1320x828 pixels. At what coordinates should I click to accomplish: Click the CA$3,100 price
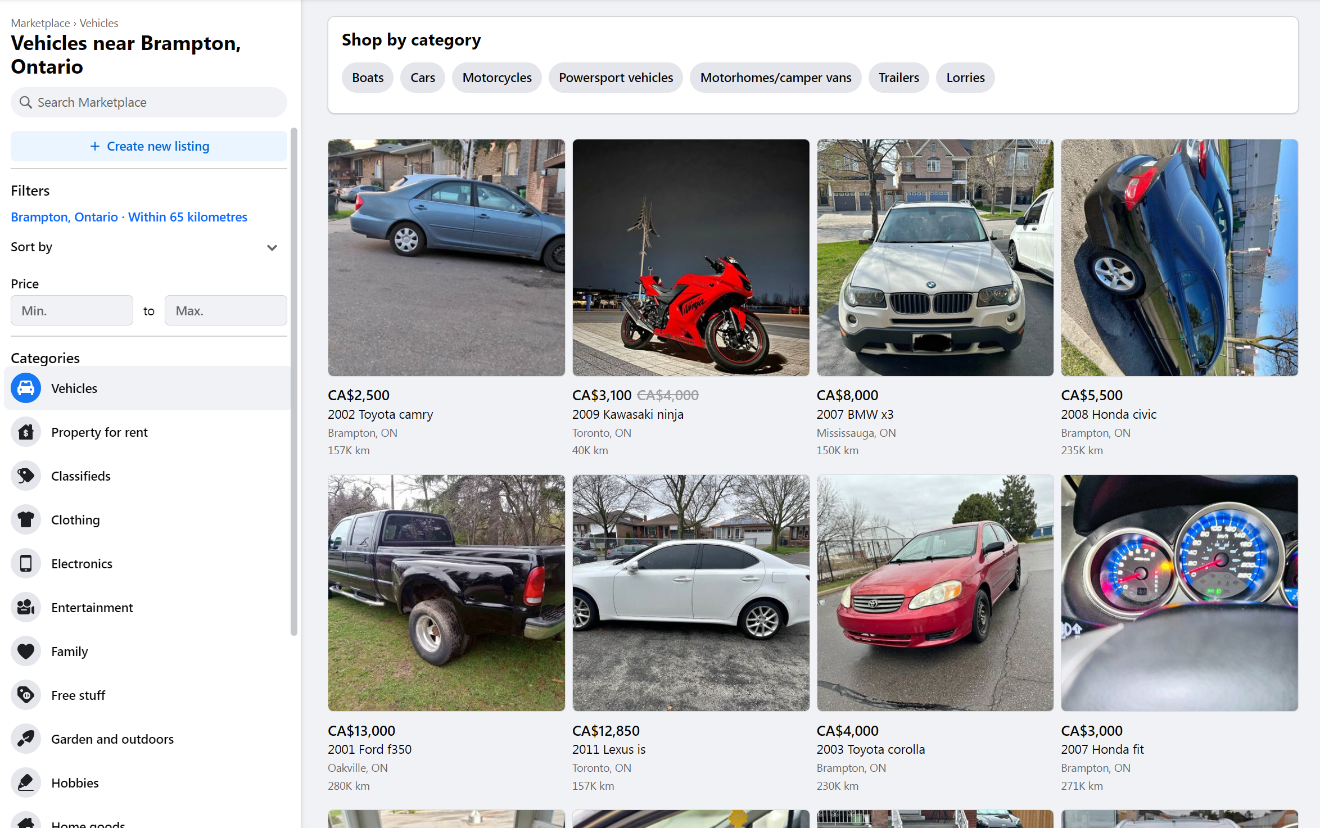pyautogui.click(x=602, y=395)
